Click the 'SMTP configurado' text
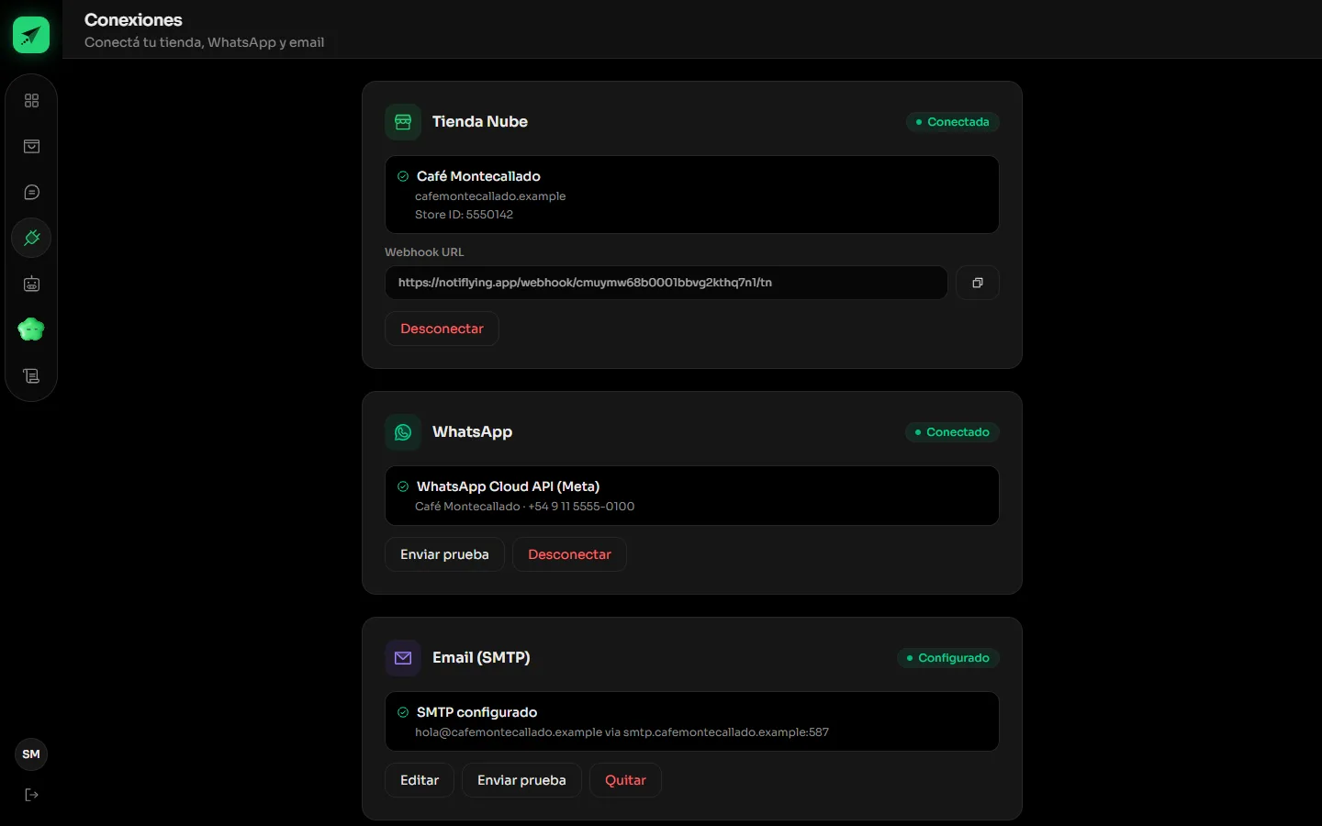Image resolution: width=1322 pixels, height=826 pixels. (x=476, y=712)
